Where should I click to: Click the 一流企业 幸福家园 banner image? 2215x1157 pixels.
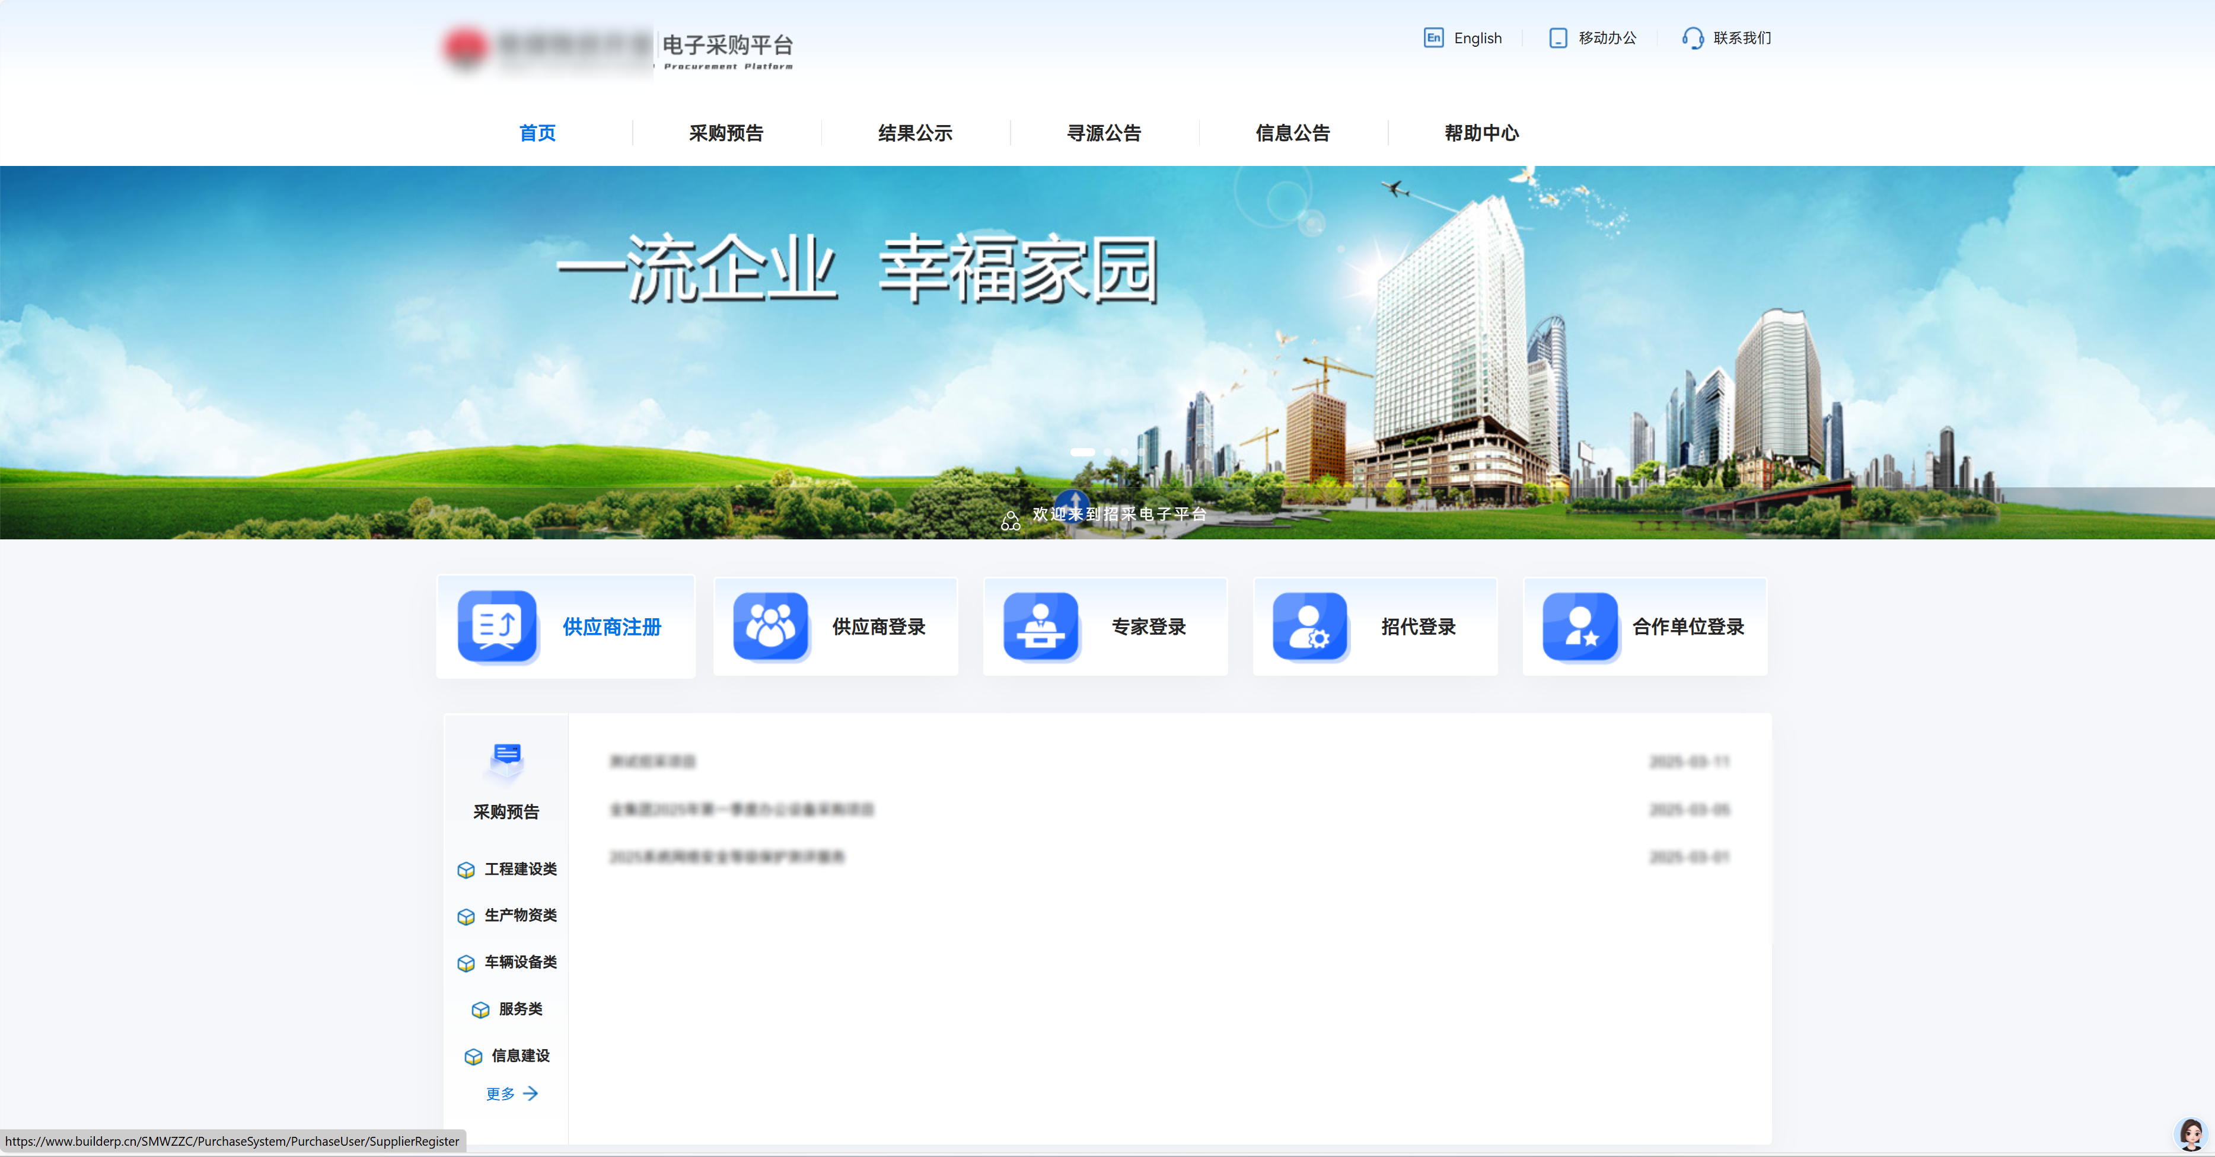point(1108,353)
